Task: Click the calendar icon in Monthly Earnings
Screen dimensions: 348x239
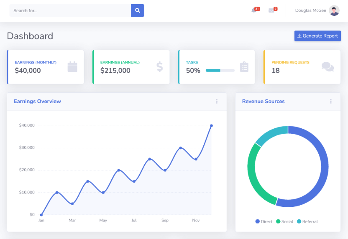Action: [x=72, y=67]
